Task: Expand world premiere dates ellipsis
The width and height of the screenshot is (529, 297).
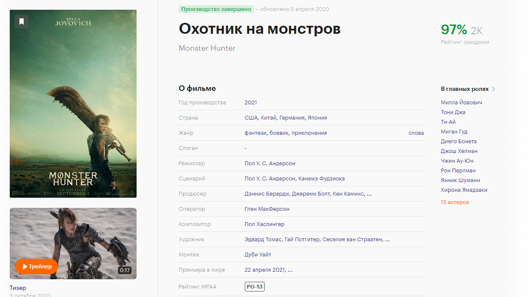Action: click(290, 270)
